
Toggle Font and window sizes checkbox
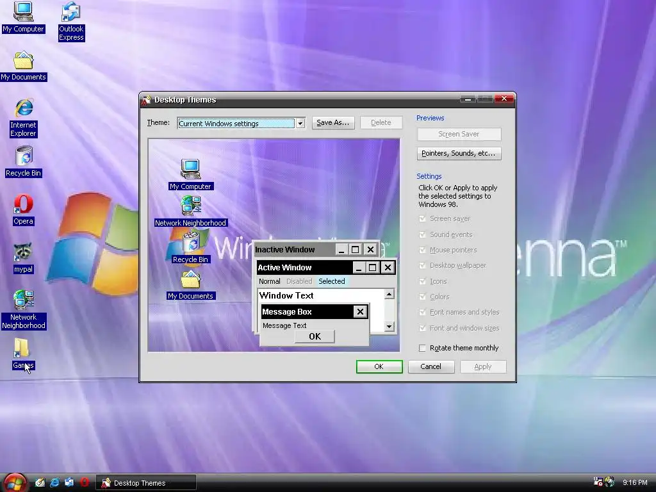coord(422,328)
